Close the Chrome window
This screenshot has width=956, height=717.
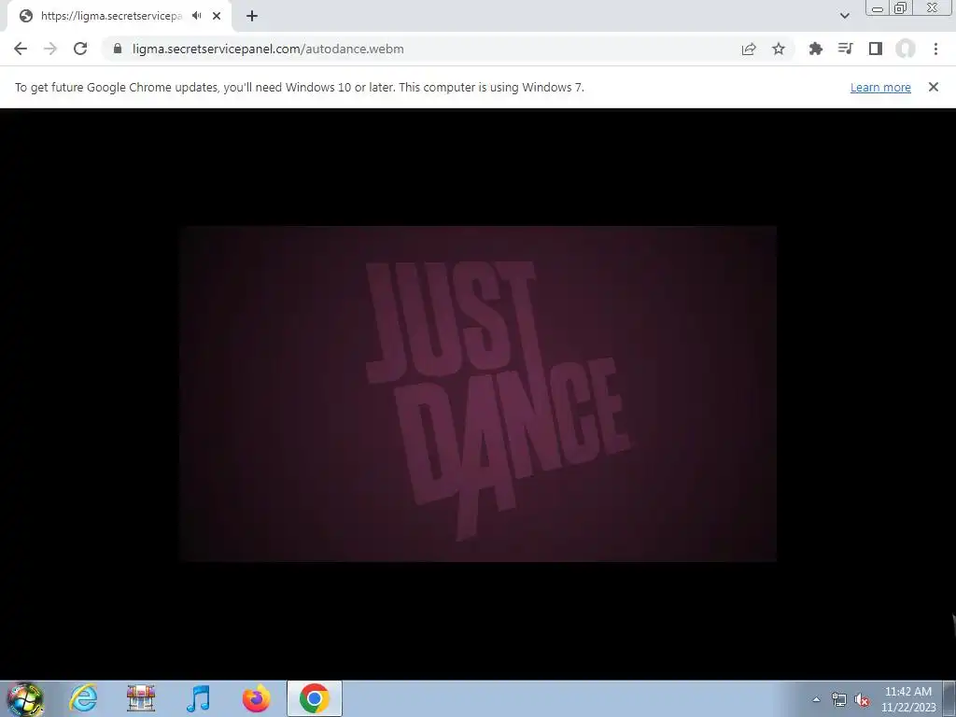click(933, 7)
